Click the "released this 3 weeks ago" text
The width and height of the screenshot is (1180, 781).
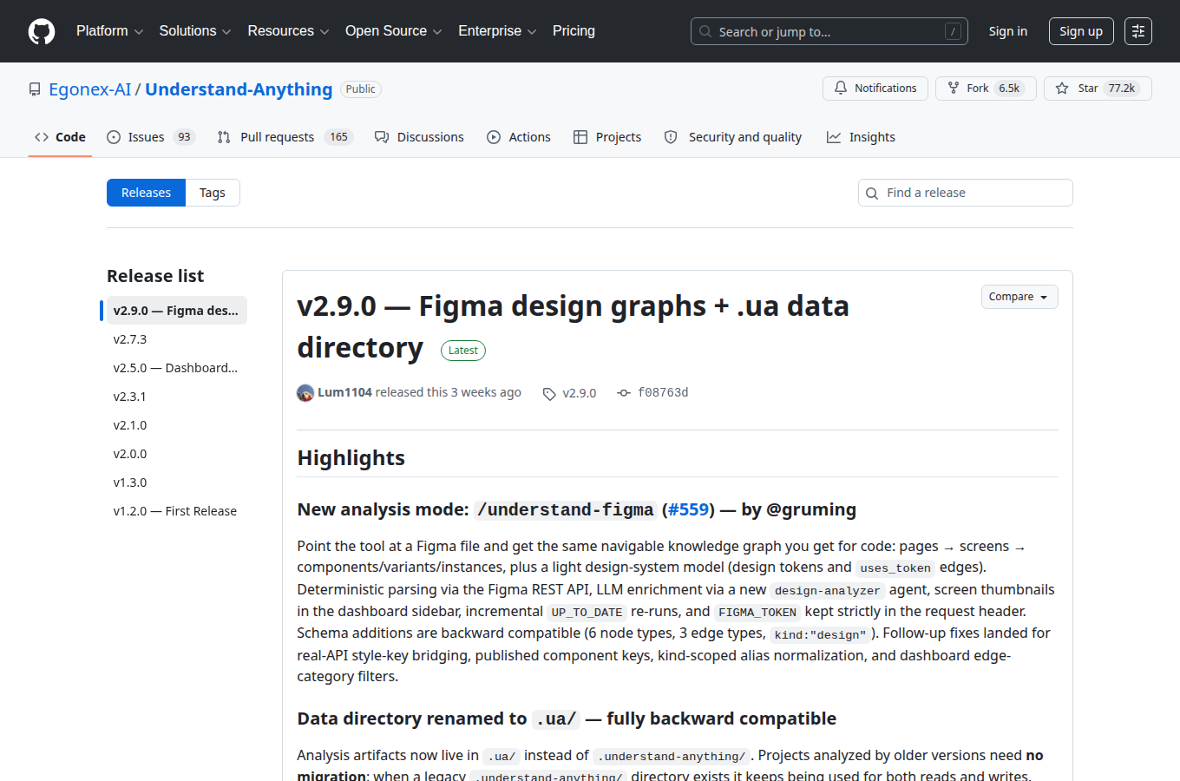click(x=449, y=392)
